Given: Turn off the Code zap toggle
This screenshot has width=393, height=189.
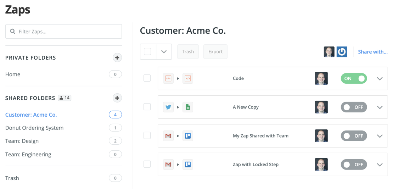Looking at the screenshot, I should pos(354,78).
